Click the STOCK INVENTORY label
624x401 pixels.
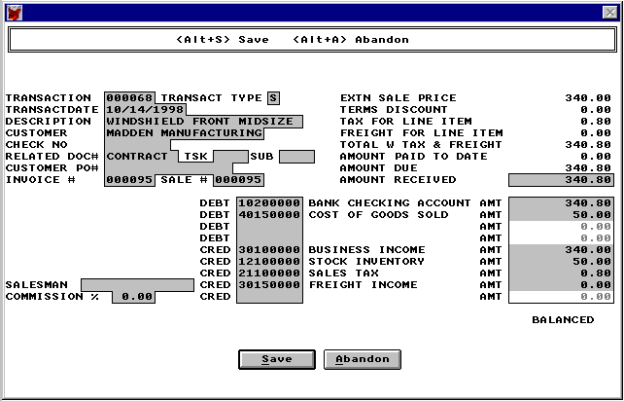point(366,262)
